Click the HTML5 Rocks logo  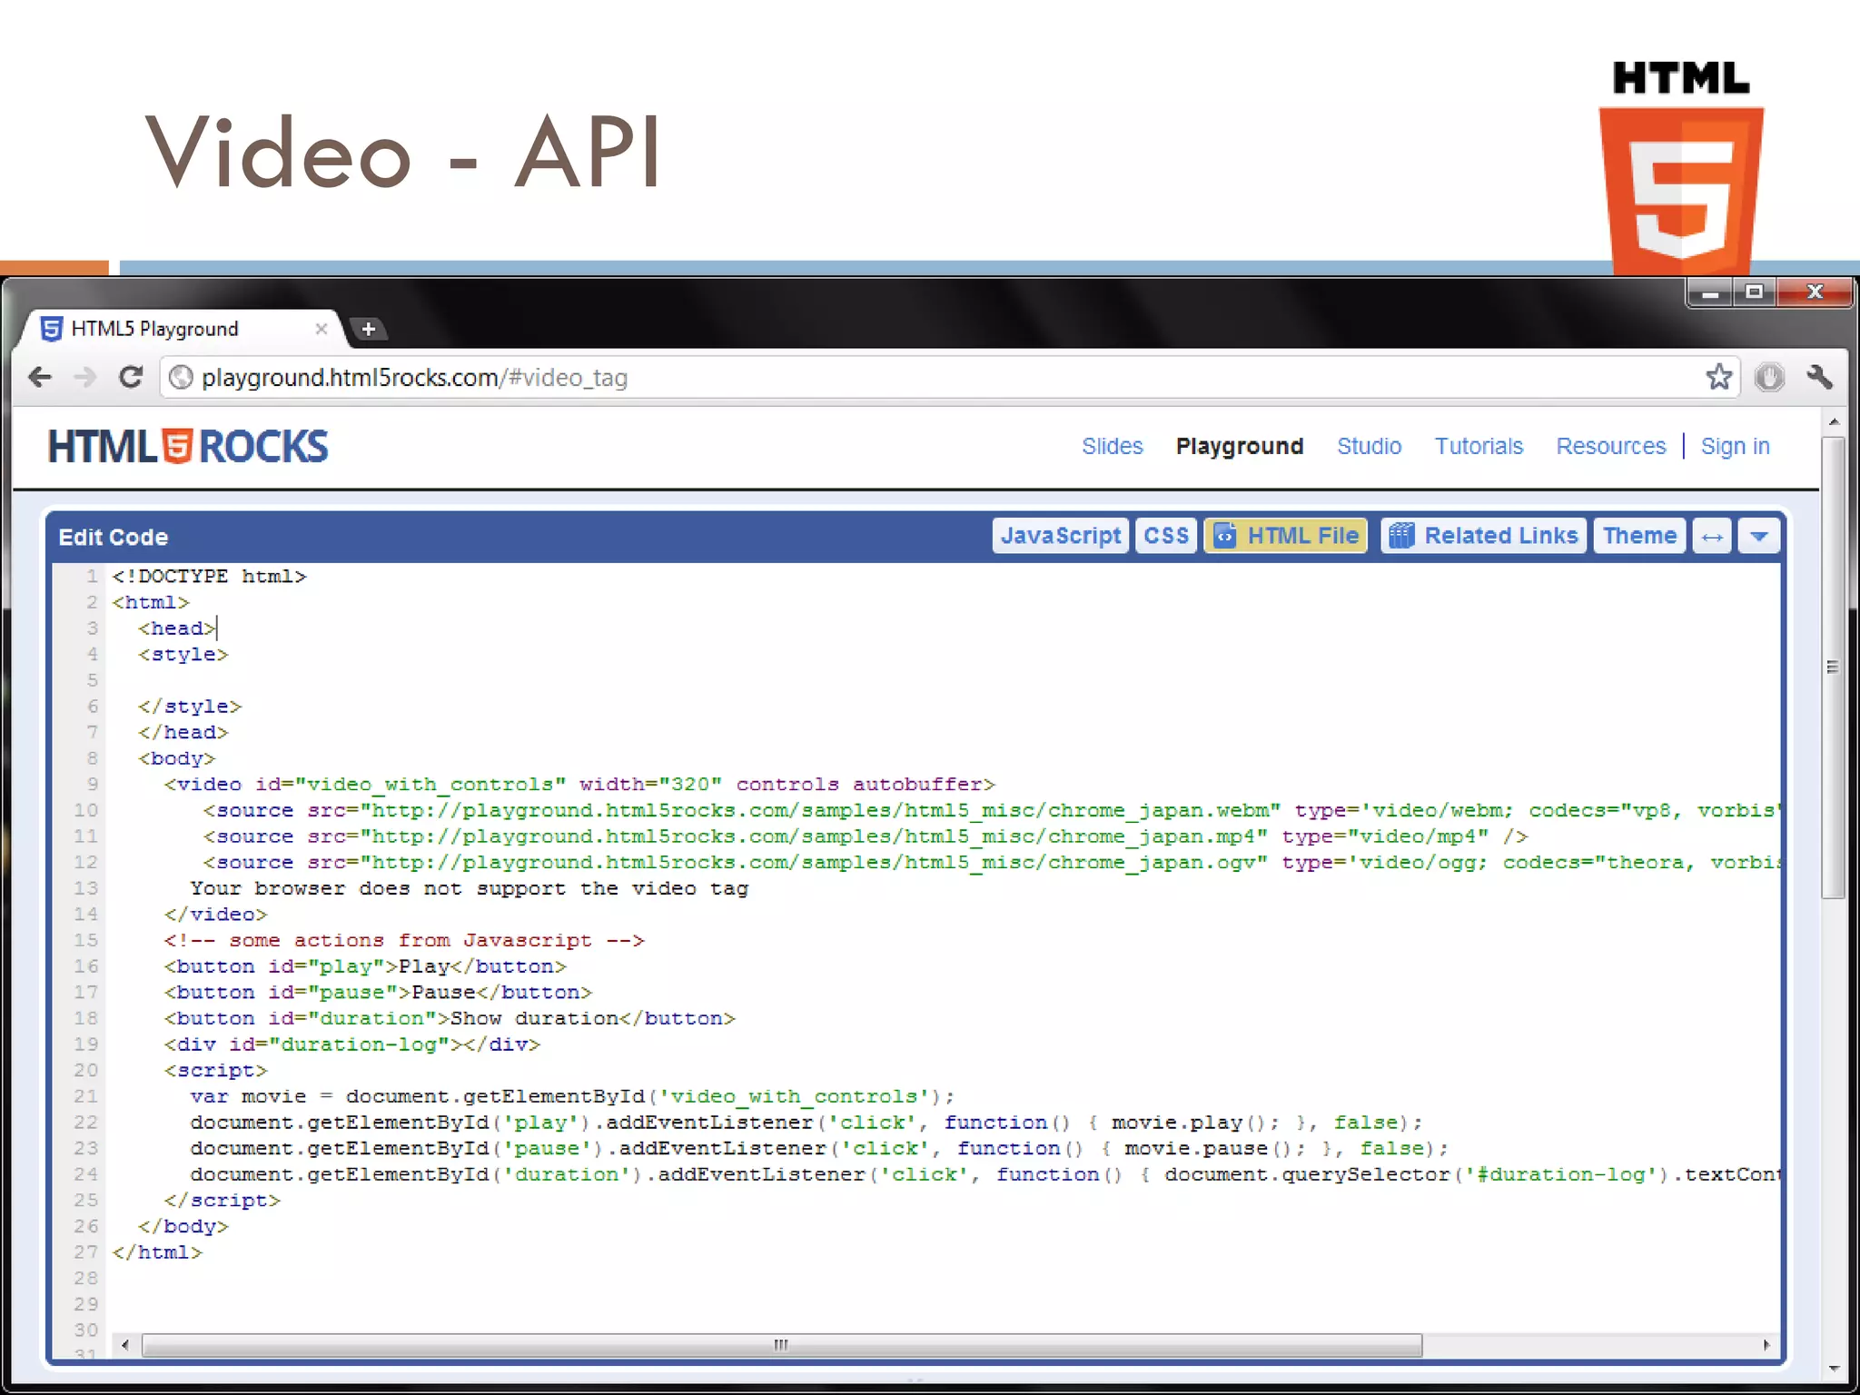pos(188,447)
